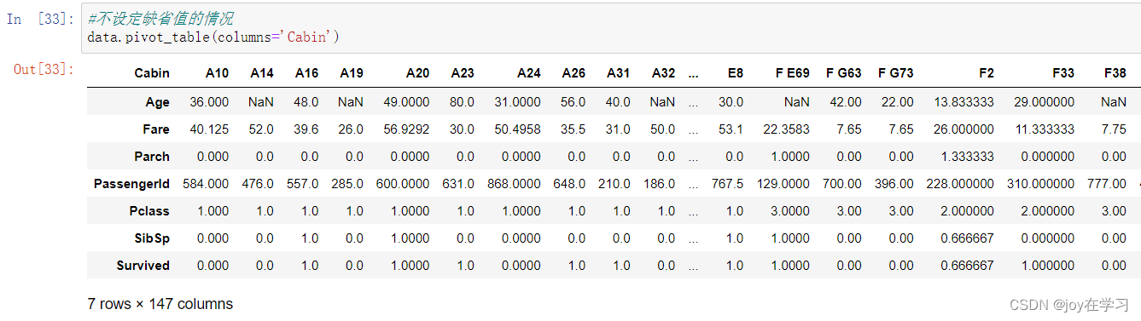Viewport: 1141px width, 321px height.
Task: Click the Age row label
Action: point(157,101)
